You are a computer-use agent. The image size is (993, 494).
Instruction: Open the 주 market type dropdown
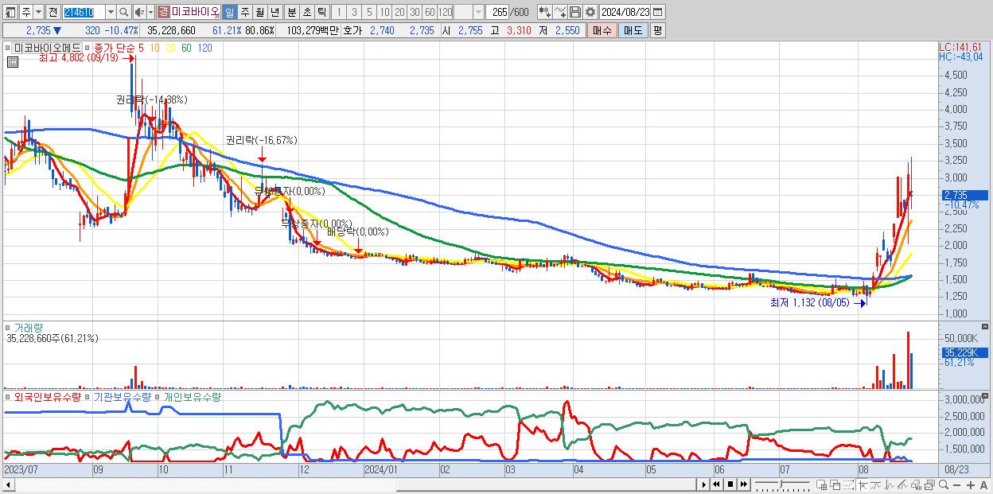[x=38, y=13]
